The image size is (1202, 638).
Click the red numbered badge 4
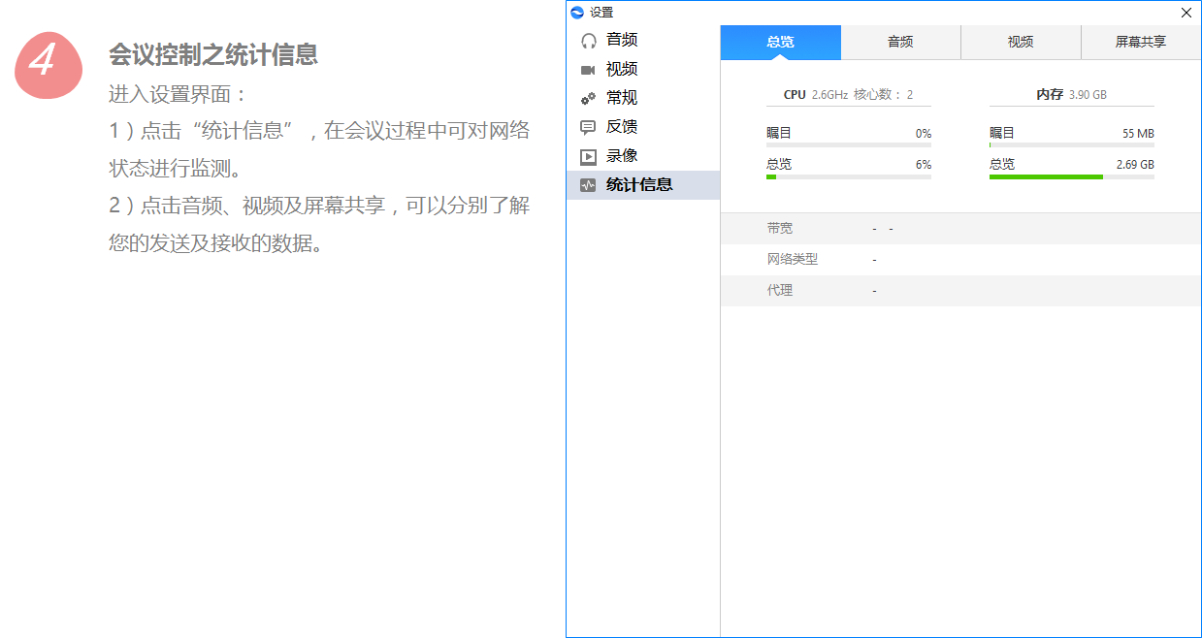coord(49,65)
